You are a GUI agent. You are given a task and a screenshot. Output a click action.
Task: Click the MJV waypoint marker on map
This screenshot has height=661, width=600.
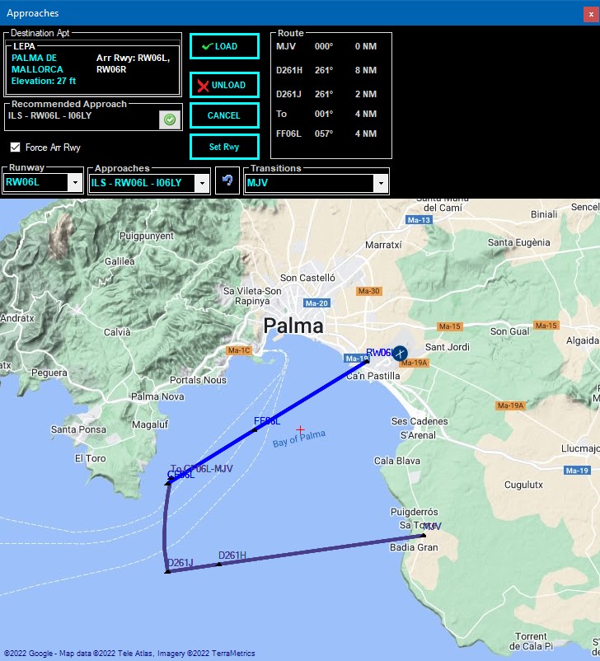pyautogui.click(x=424, y=536)
